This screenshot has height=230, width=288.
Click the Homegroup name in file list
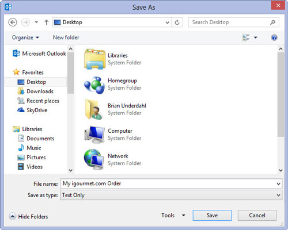(x=122, y=80)
